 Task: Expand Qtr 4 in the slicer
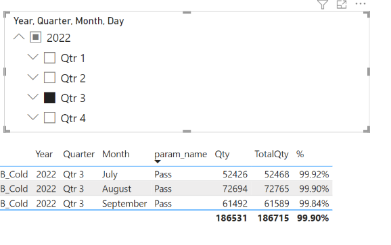33,117
